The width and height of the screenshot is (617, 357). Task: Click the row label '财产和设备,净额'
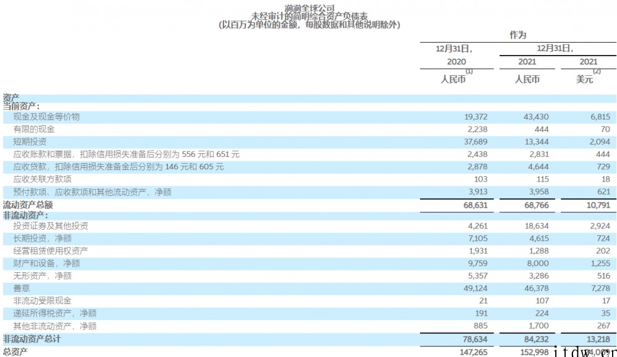tap(46, 263)
